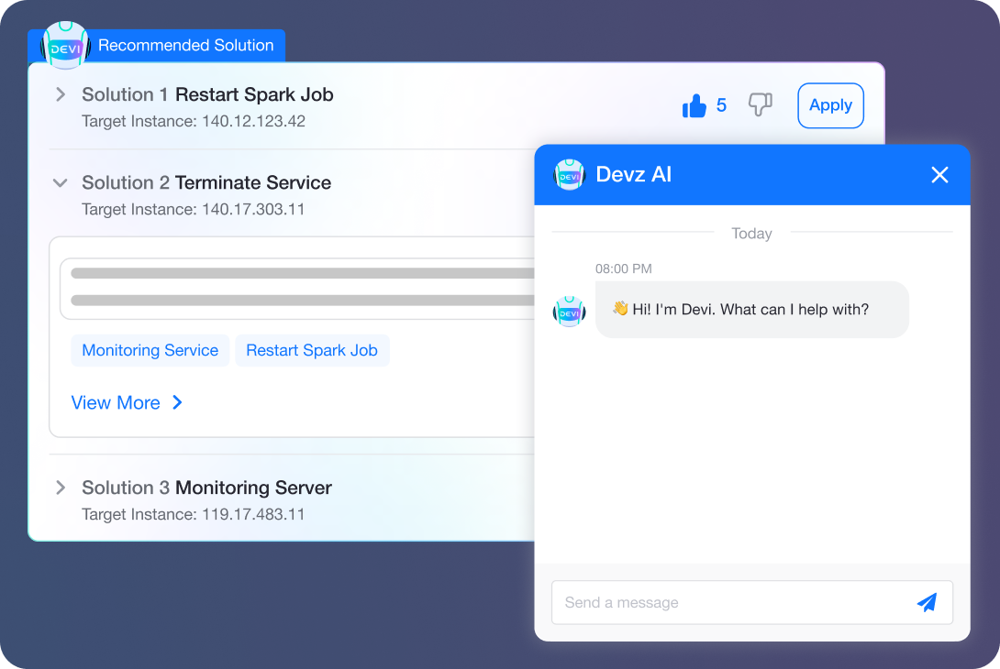Image resolution: width=1000 pixels, height=669 pixels.
Task: Collapse Solution 2 Terminate Service
Action: tap(60, 182)
